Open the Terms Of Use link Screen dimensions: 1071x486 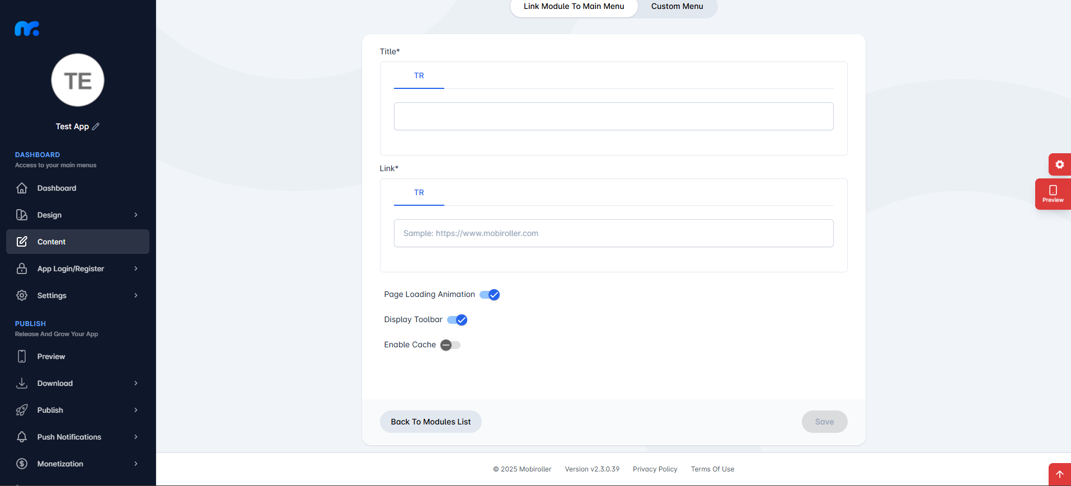(x=712, y=469)
